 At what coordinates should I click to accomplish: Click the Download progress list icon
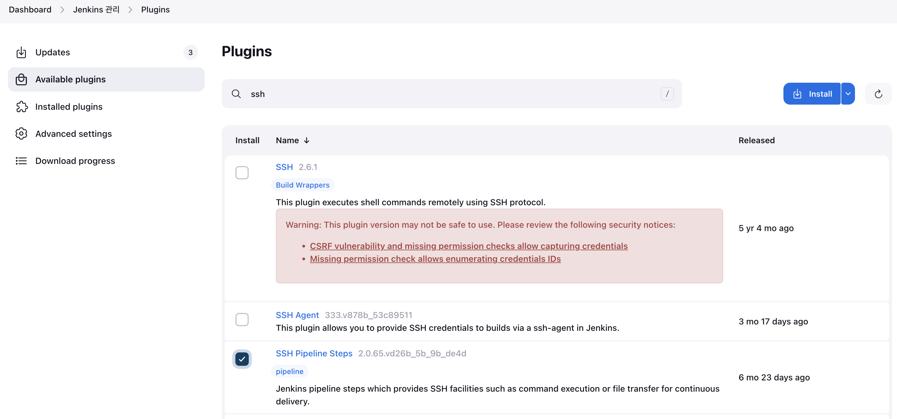click(21, 161)
